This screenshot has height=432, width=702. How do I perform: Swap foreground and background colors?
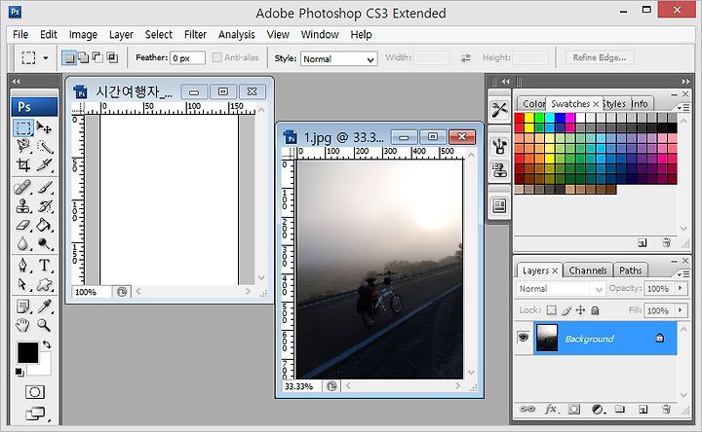47,344
